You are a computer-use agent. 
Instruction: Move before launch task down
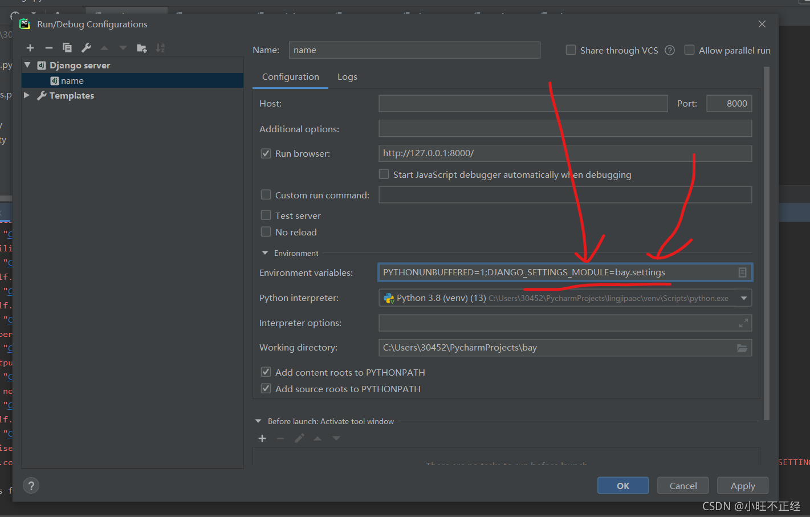point(336,438)
